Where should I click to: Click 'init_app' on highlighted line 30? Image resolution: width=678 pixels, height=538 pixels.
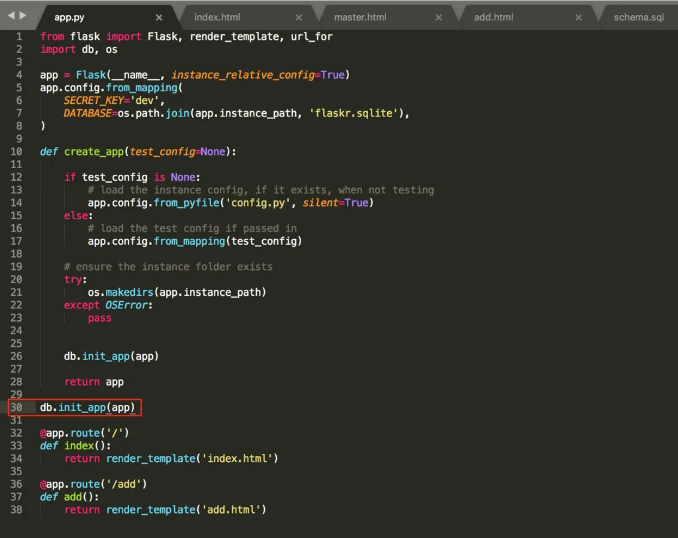(x=82, y=408)
